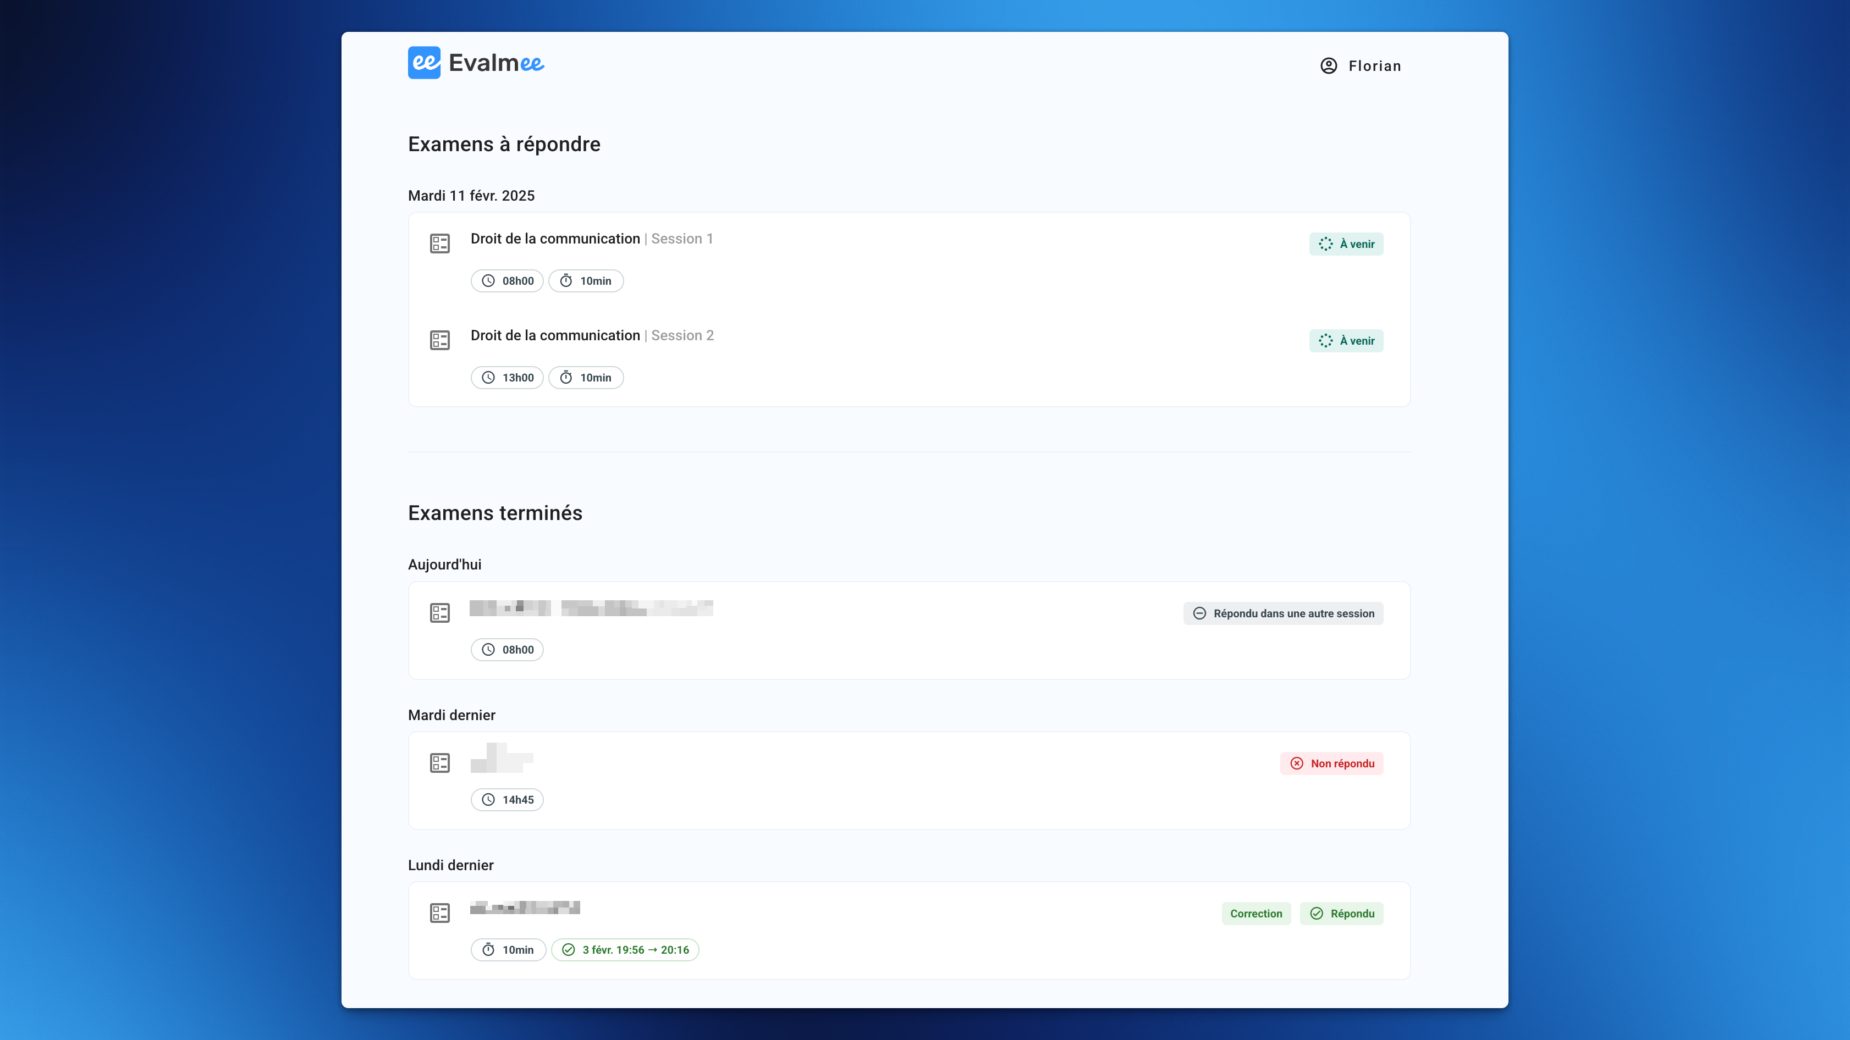This screenshot has height=1040, width=1850.
Task: Click the Session 1 exam list icon
Action: [x=439, y=244]
